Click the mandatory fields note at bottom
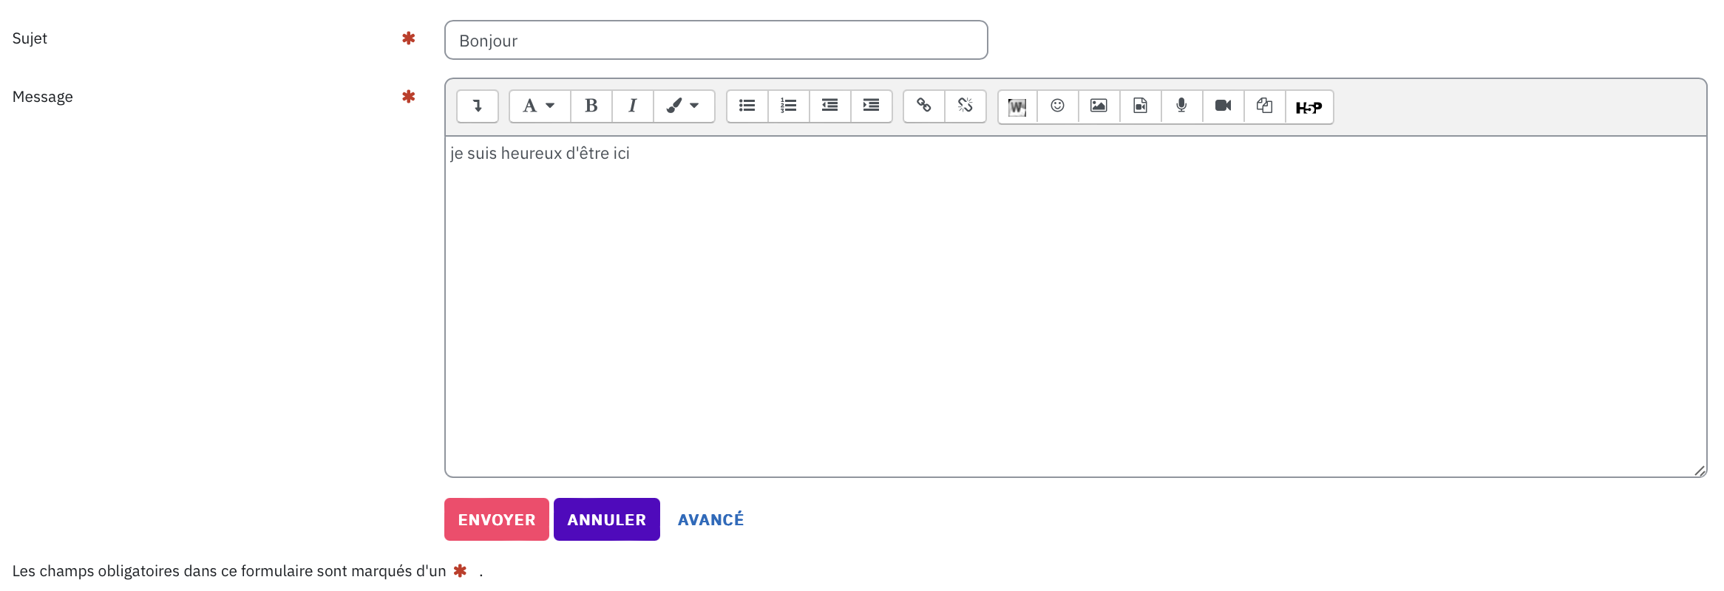This screenshot has height=591, width=1724. click(x=248, y=571)
